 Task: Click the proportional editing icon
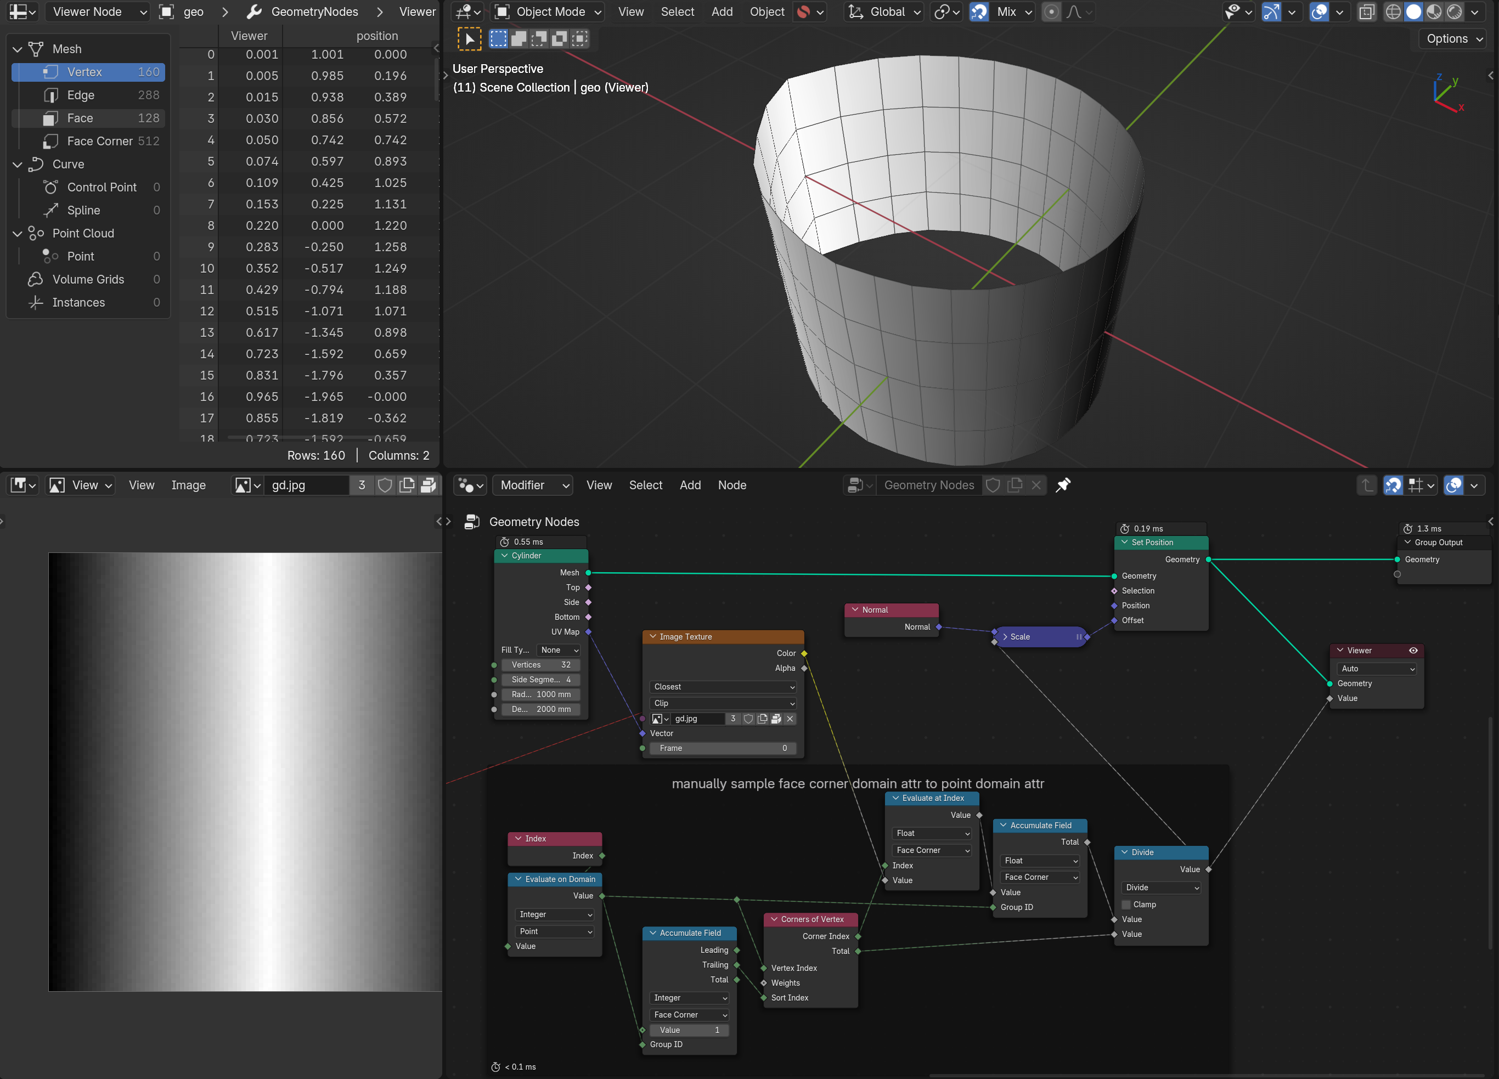(1051, 12)
